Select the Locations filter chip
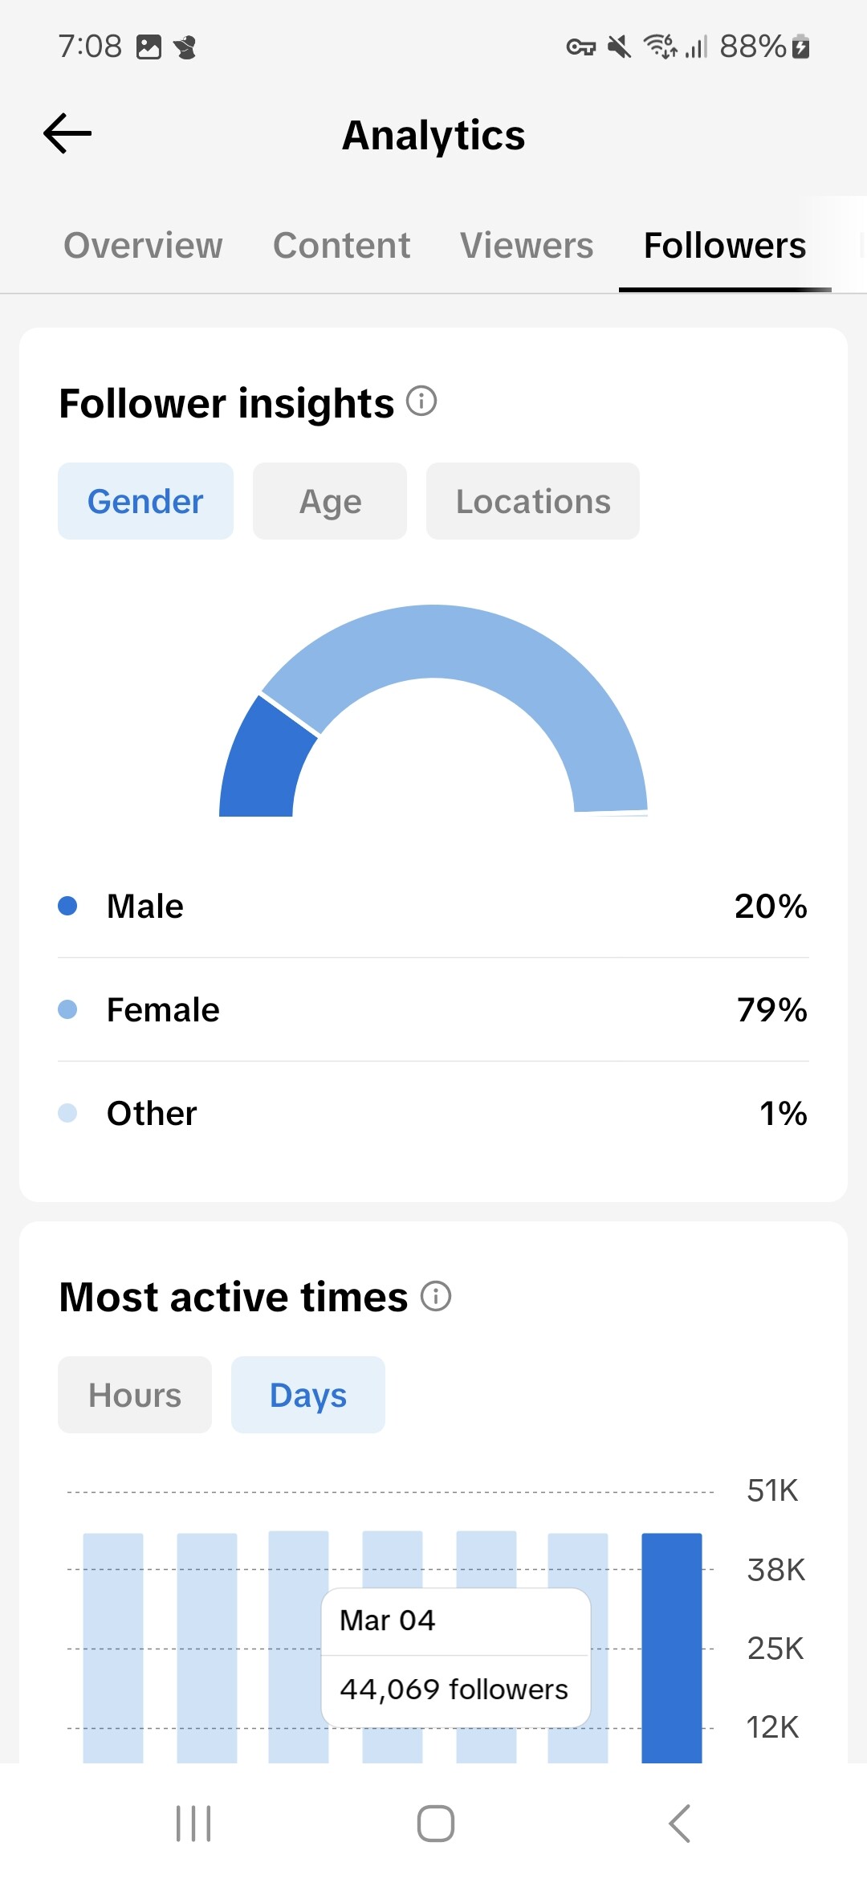Image resolution: width=867 pixels, height=1879 pixels. pyautogui.click(x=533, y=501)
